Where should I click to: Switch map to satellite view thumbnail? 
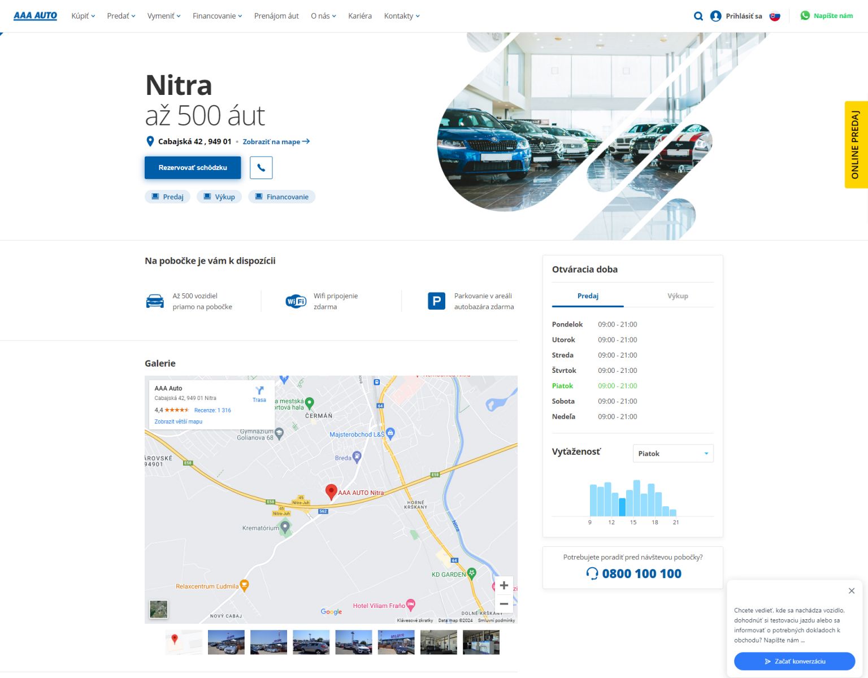(159, 609)
